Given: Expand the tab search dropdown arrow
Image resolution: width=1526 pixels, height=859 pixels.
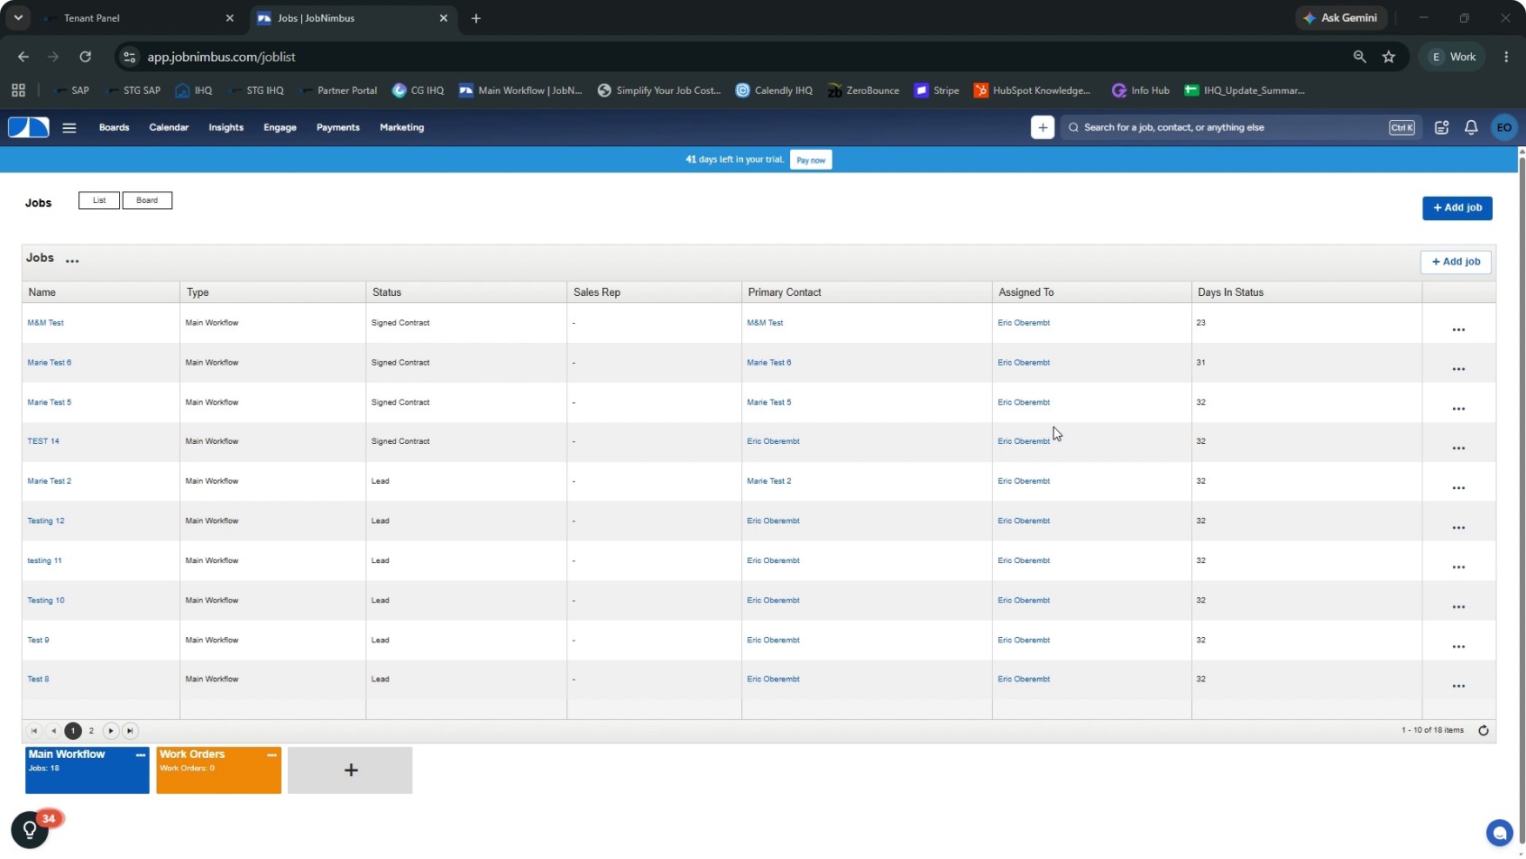Looking at the screenshot, I should tap(18, 18).
